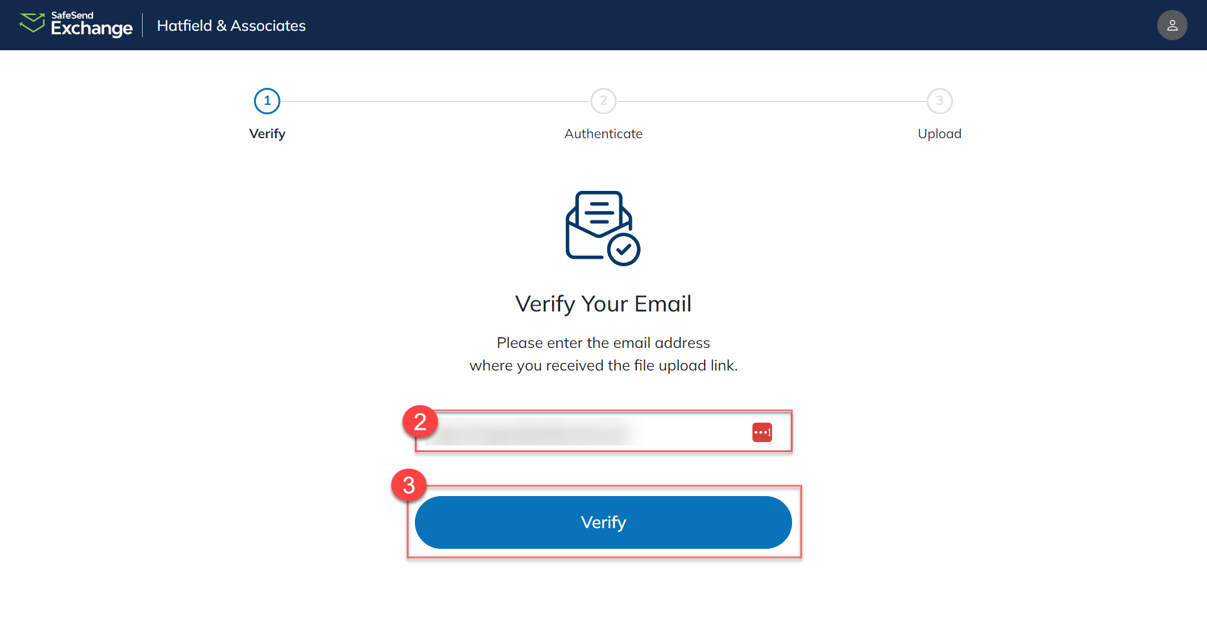Select the Verify step label
1207x633 pixels.
pos(267,133)
